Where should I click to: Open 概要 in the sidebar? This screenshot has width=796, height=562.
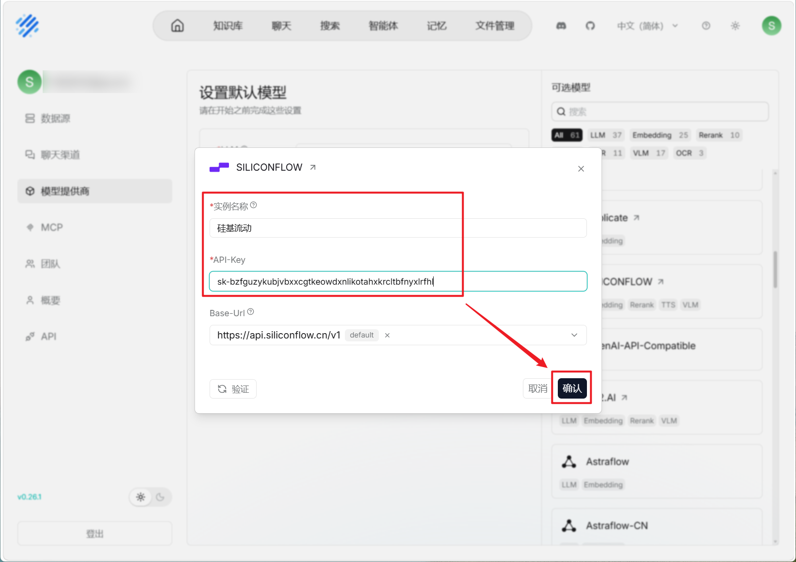pyautogui.click(x=95, y=300)
